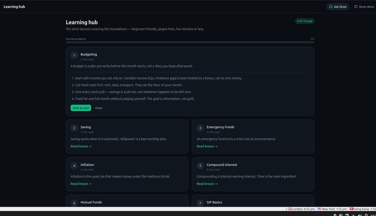Click 'A budget is a plan you write' summary
This screenshot has width=376, height=216.
click(x=132, y=66)
